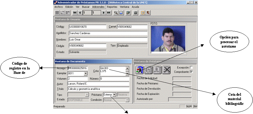Click the Título input field
Viewport: 253px width, 114px height.
(x=98, y=89)
